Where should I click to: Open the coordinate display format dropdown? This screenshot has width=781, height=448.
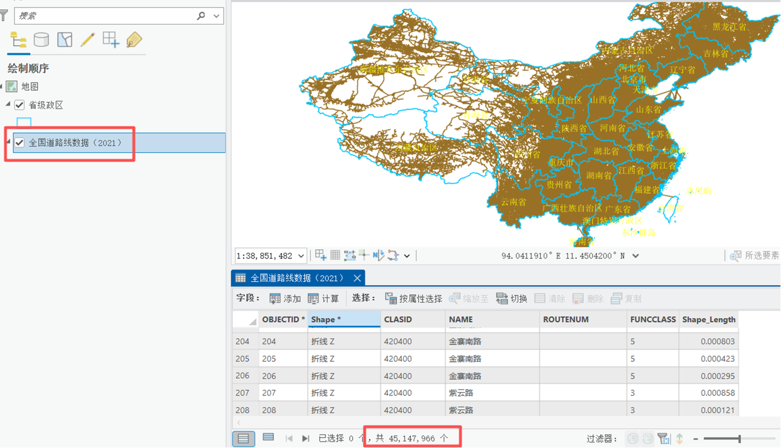point(636,256)
